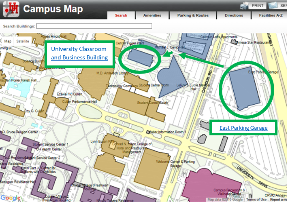Viewport: 288px width, 202px height.
Task: Click the Search Buildings text field
Action: click(94, 26)
